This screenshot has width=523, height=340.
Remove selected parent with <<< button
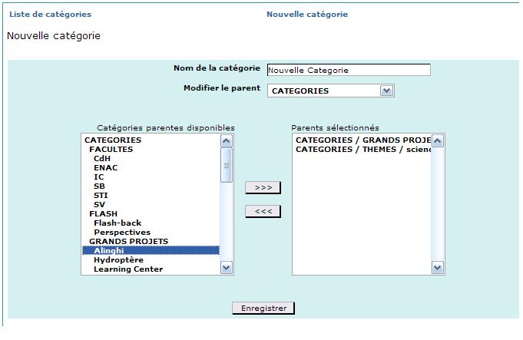coord(263,211)
